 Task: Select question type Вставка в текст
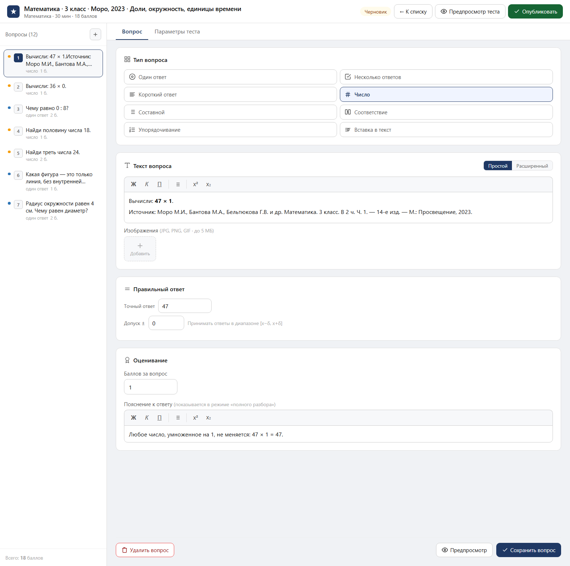click(x=446, y=130)
